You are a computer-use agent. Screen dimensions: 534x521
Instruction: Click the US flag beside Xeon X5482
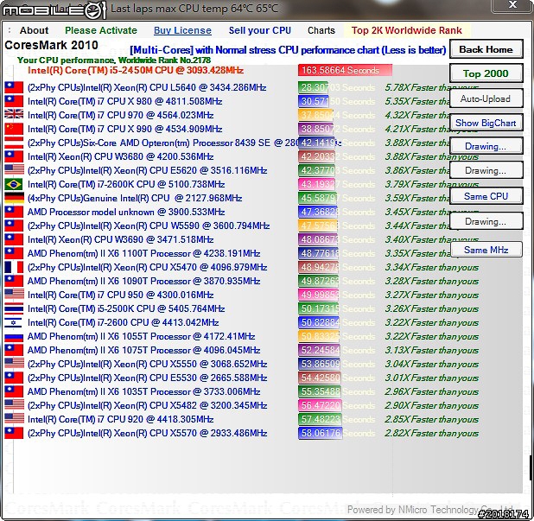(14, 405)
